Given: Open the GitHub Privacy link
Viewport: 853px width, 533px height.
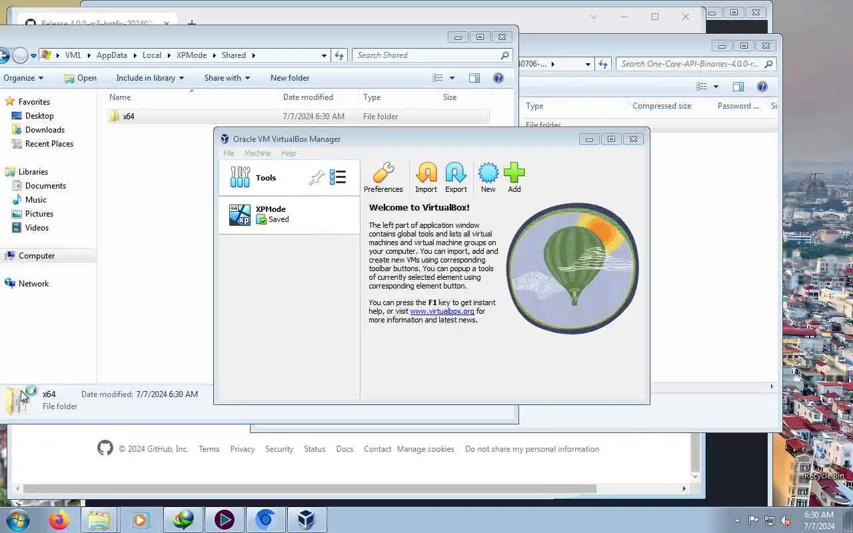Looking at the screenshot, I should tap(243, 449).
